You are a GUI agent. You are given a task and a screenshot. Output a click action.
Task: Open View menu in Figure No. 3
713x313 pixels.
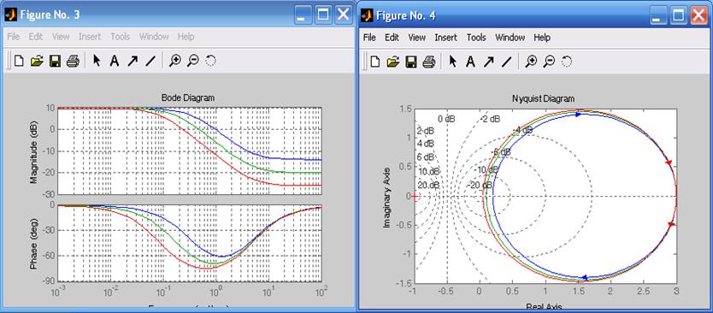click(x=61, y=37)
